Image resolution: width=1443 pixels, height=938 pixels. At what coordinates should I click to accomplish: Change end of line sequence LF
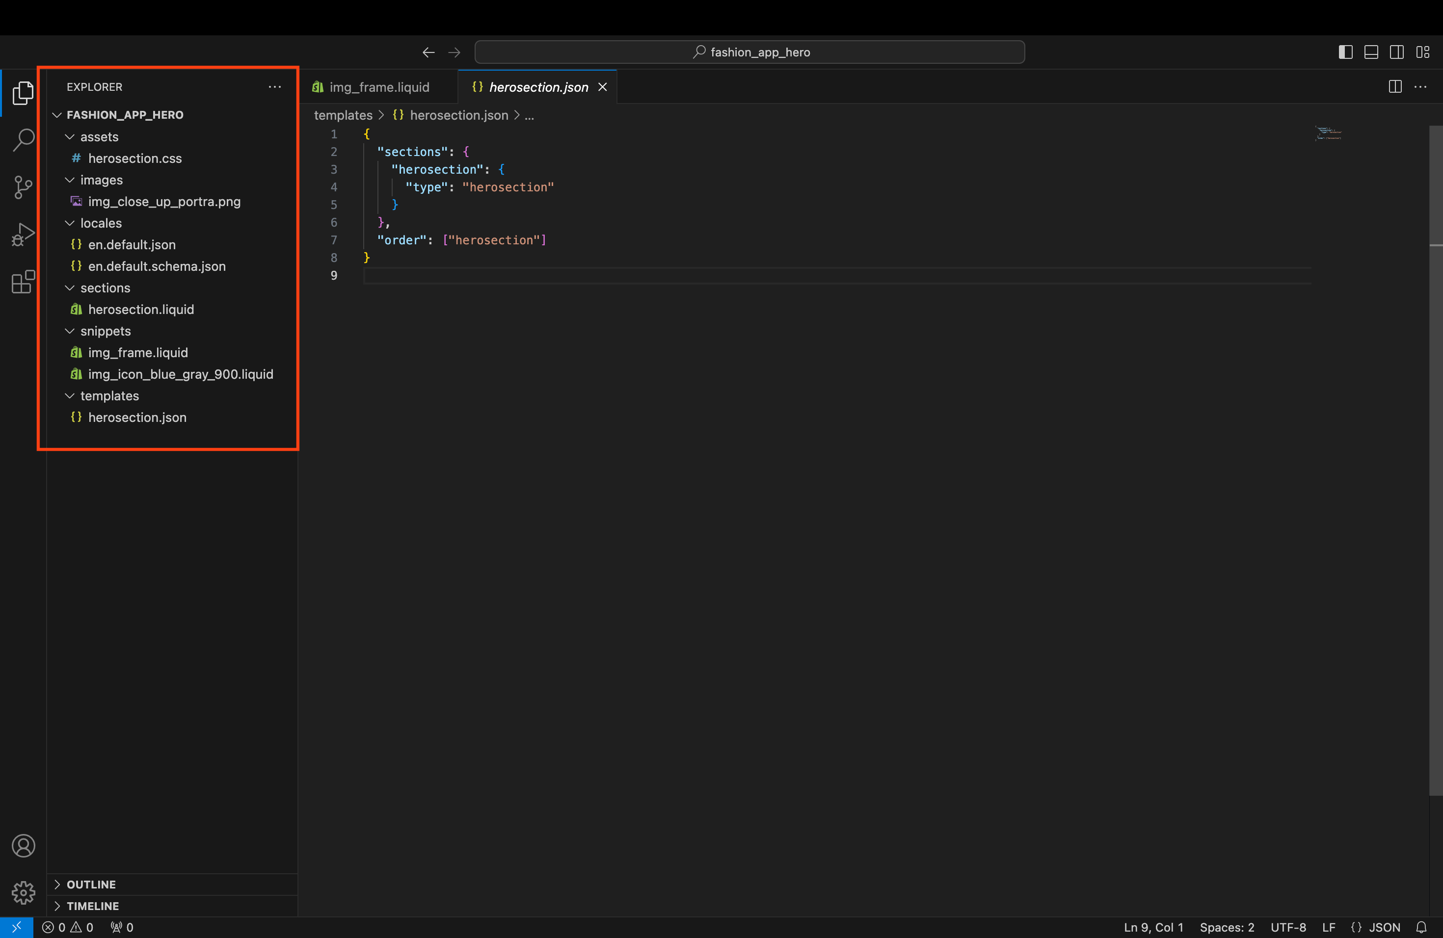pos(1329,927)
